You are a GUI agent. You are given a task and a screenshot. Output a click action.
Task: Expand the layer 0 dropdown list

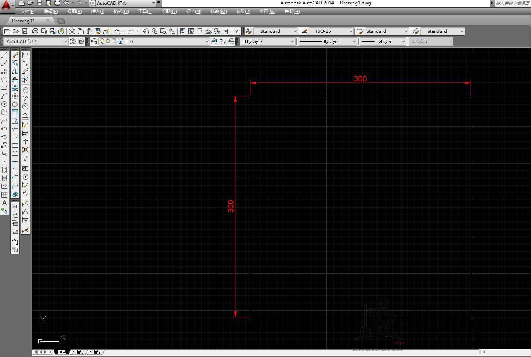pyautogui.click(x=207, y=41)
